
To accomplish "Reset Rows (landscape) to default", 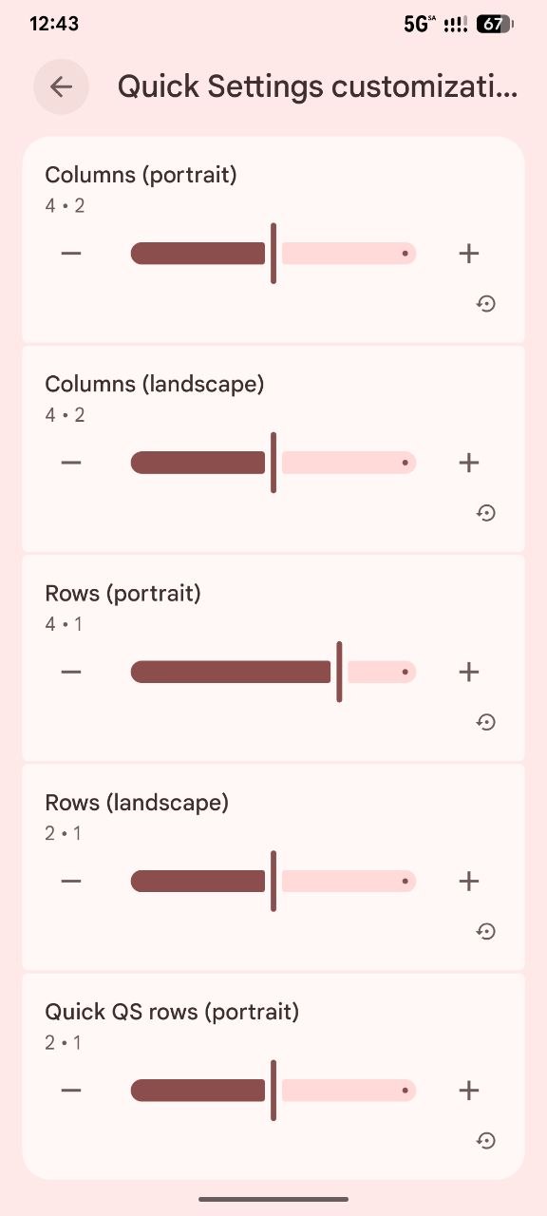I will coord(486,931).
